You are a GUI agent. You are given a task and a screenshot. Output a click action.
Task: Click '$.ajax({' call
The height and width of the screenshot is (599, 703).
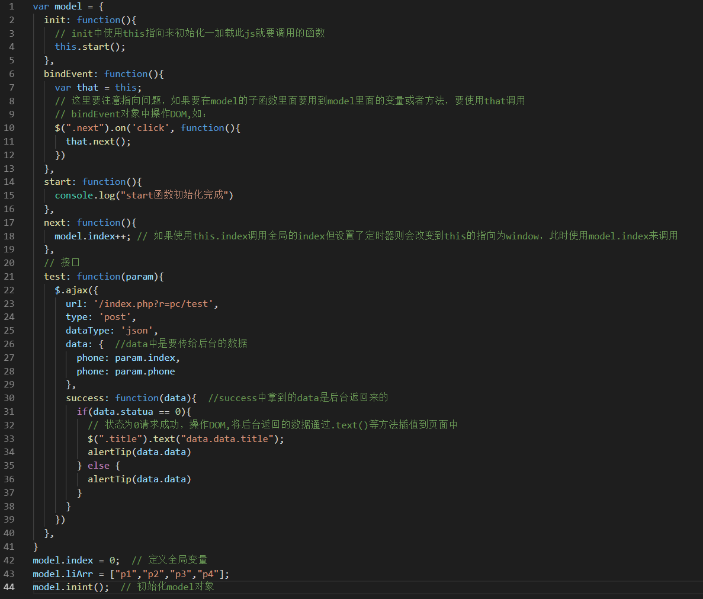click(x=76, y=290)
